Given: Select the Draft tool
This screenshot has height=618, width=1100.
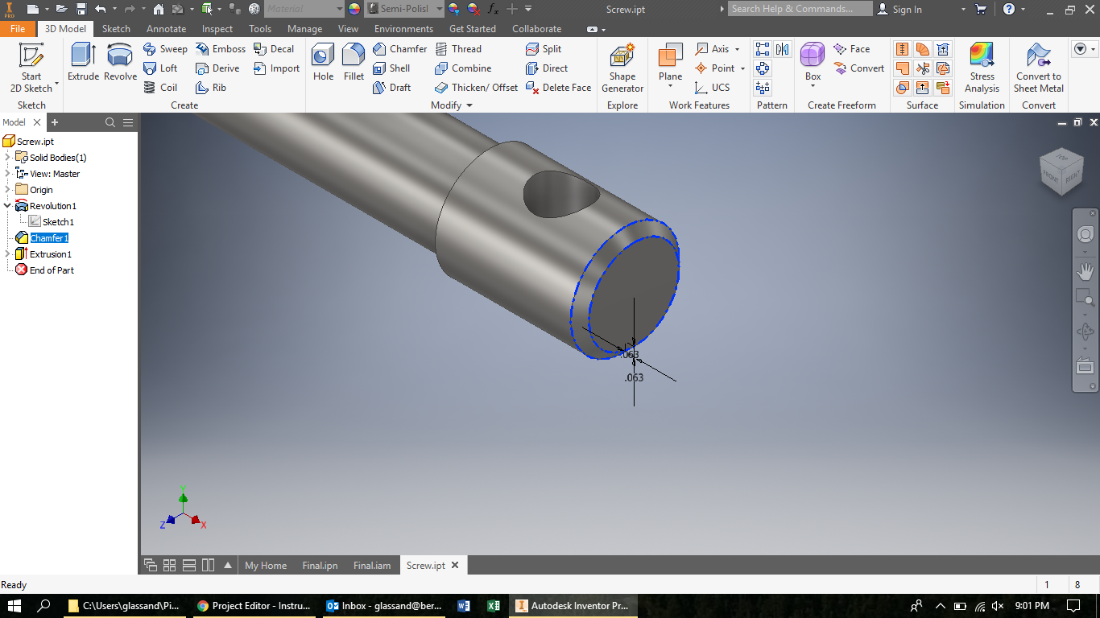Looking at the screenshot, I should coord(391,88).
